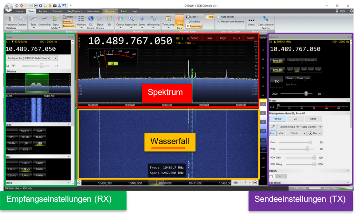
Task: Click the yellow star favourites icon
Action: click(x=45, y=6)
